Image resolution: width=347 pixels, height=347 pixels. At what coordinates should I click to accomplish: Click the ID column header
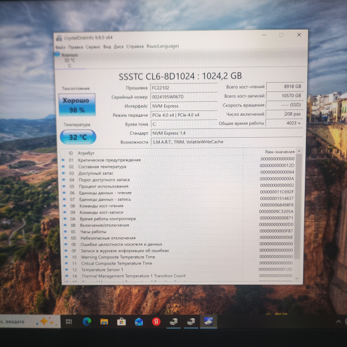tap(71, 153)
